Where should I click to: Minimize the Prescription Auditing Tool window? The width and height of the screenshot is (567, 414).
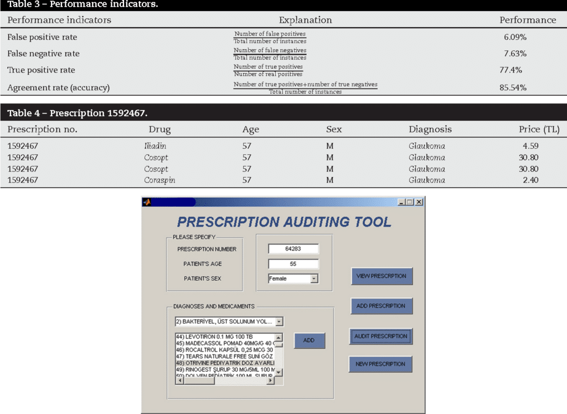click(x=400, y=202)
